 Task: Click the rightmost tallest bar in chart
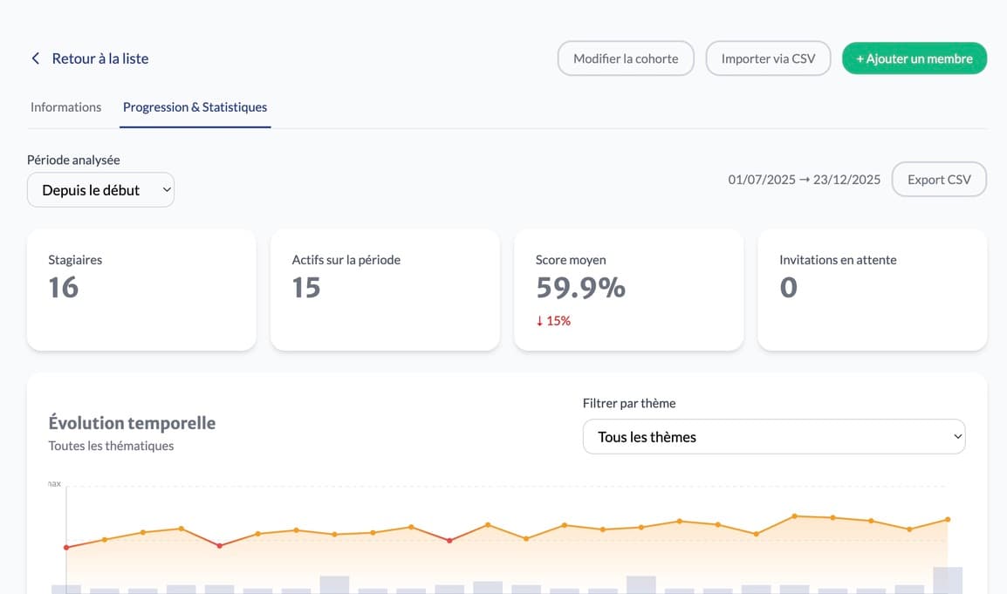point(948,581)
